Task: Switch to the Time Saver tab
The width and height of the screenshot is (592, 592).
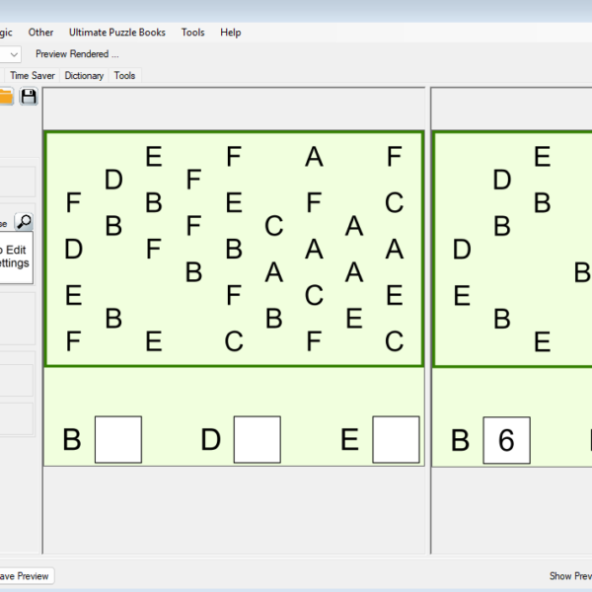Action: pyautogui.click(x=33, y=75)
